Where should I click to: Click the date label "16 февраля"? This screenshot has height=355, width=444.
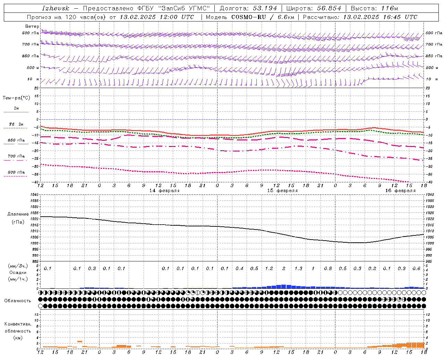pos(400,191)
